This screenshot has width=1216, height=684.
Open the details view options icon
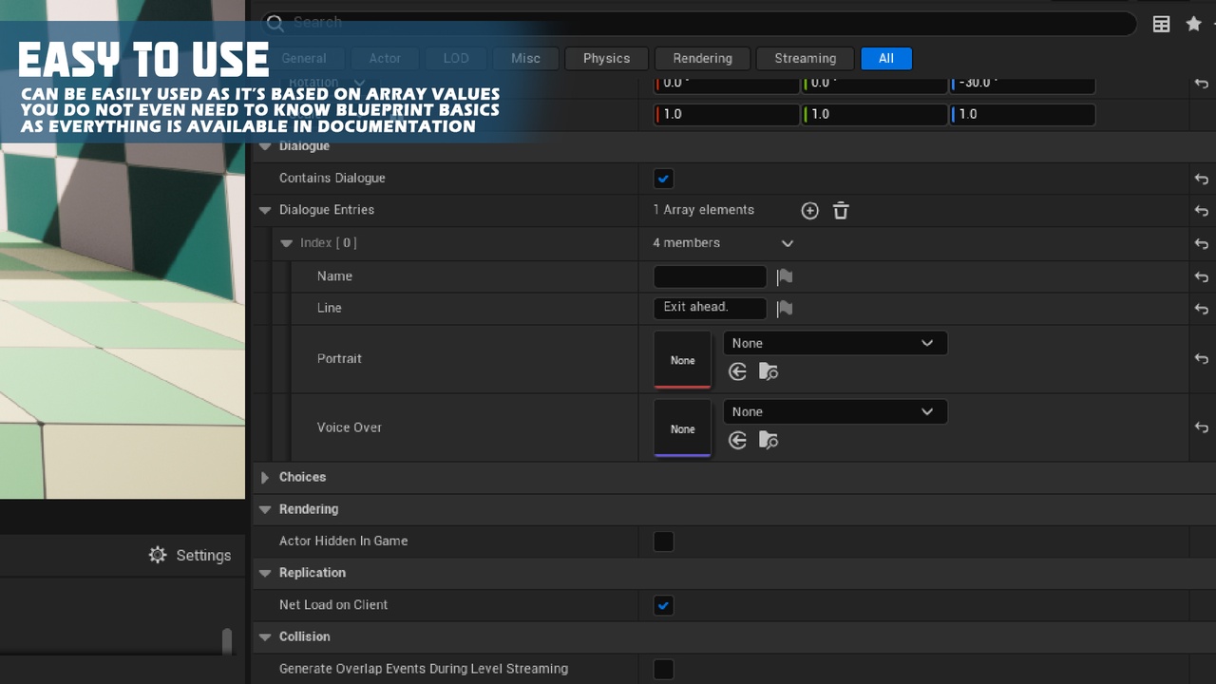(1161, 23)
